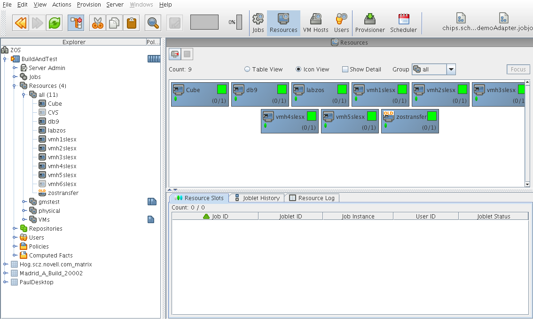The image size is (533, 319).
Task: Sort by the User ID column header
Action: 425,217
